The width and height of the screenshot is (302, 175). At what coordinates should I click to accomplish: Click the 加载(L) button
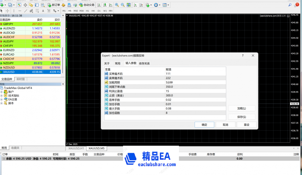(x=242, y=108)
